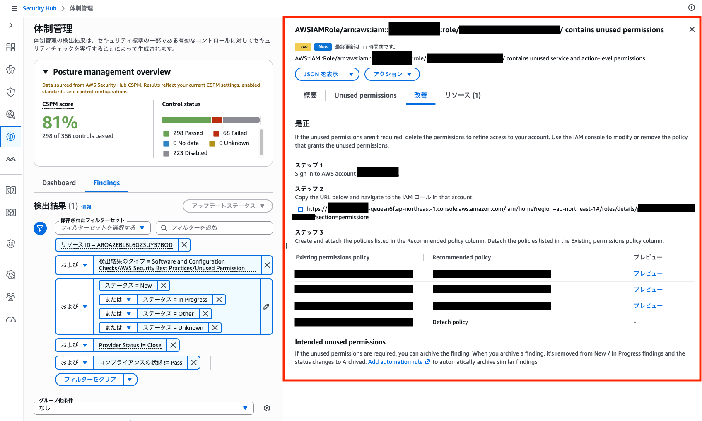
Task: Open the 情報 link next to 検出結果
Action: [86, 207]
